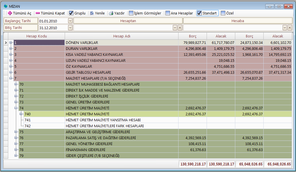
Task: Click the Tümünü Kapat minus icon
Action: (37, 13)
